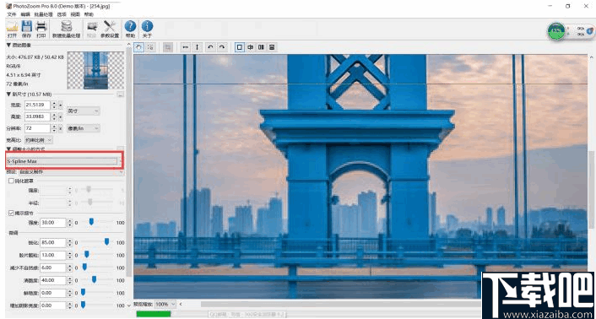Click the shadow brightness value field 0.00

(53, 305)
